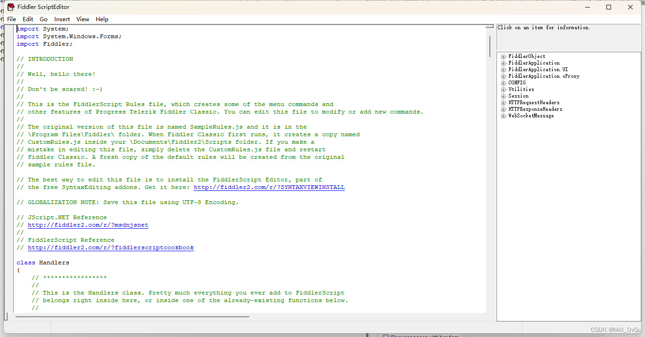Screen dimensions: 645x337
Task: Expand the FiddlerObject tree node
Action: [504, 57]
